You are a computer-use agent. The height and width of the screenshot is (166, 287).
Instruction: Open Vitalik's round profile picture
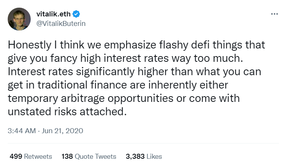[19, 19]
